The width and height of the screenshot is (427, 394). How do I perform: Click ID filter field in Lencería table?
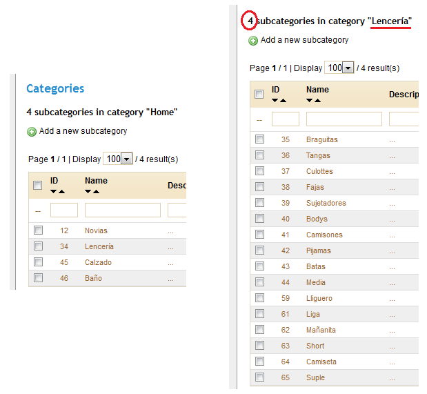point(285,119)
